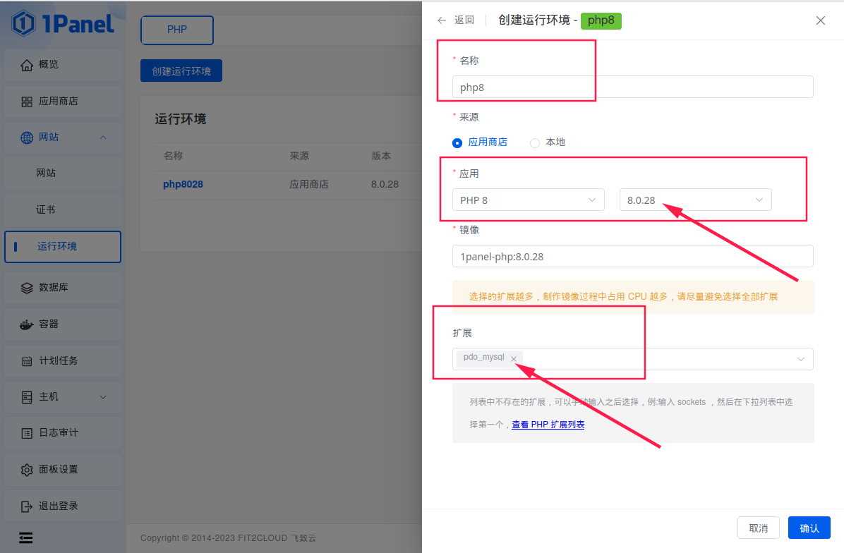Click the green php8 tag in title
The image size is (844, 553).
click(x=601, y=20)
